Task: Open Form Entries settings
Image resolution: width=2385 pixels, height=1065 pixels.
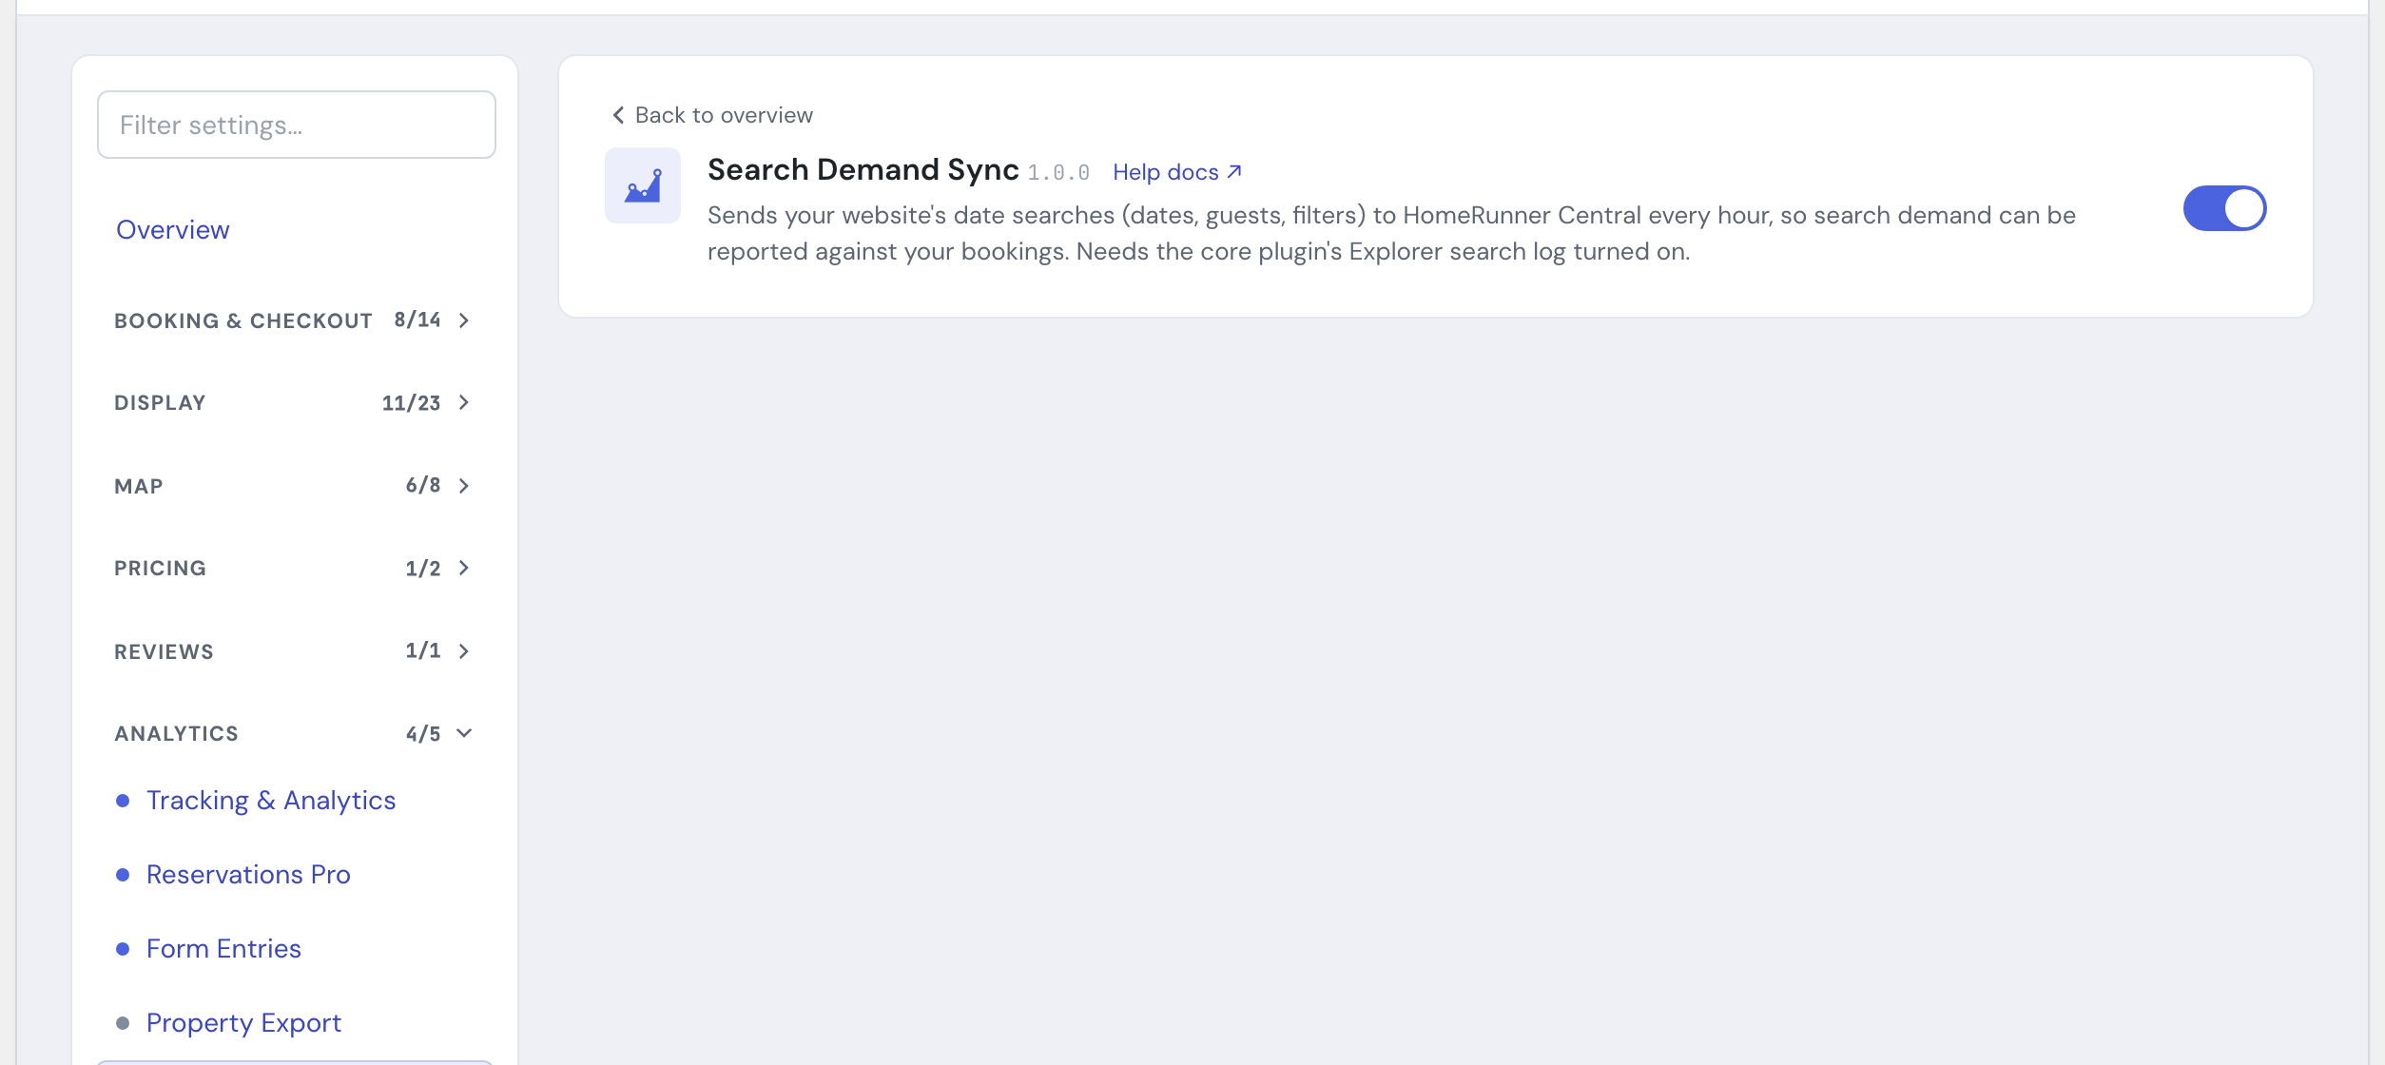Action: click(223, 949)
